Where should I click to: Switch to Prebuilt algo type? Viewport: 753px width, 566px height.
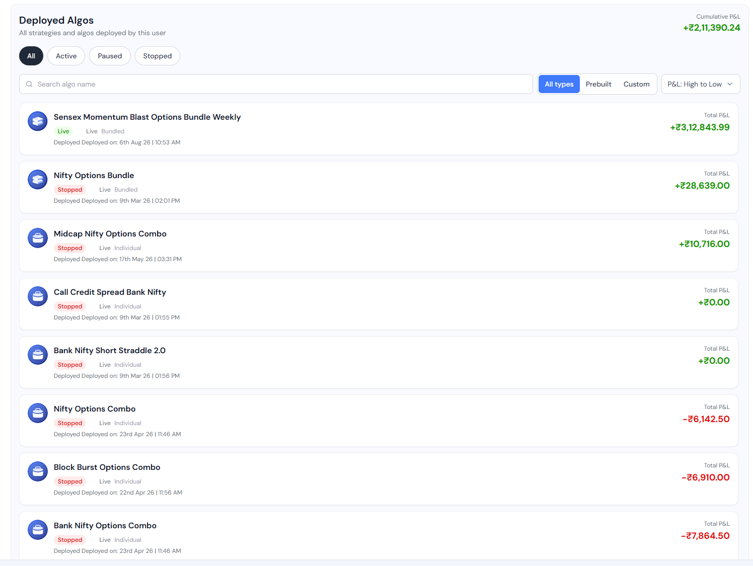[598, 84]
